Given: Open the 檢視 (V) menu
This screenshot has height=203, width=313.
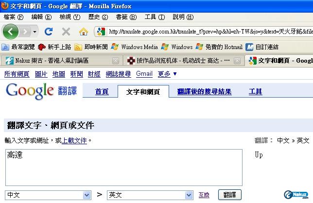Looking at the screenshot, I should click(x=70, y=17).
